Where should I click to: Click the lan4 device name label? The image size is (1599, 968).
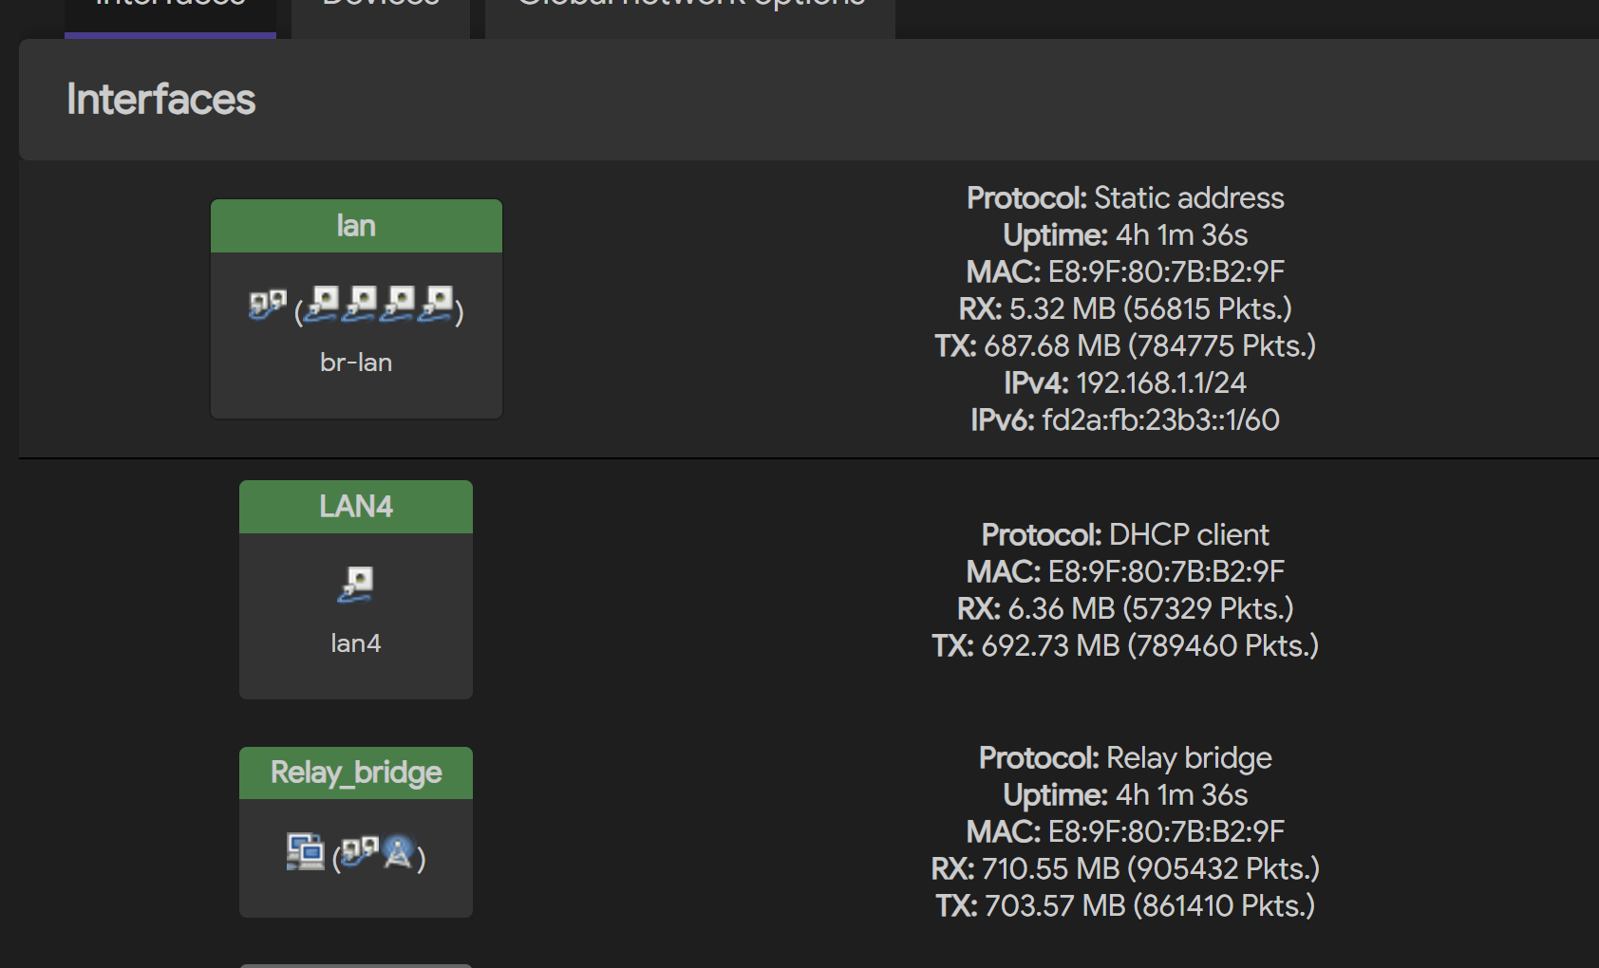point(356,643)
